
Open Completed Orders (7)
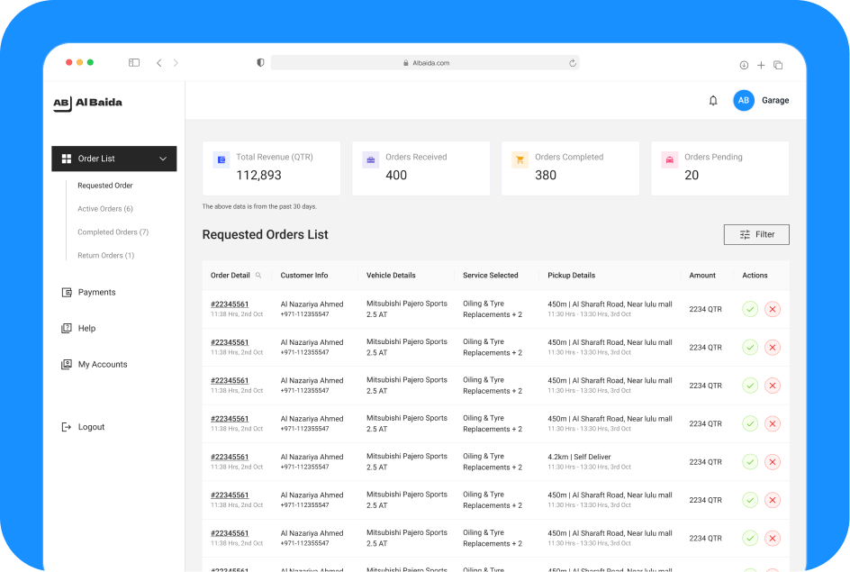click(113, 232)
